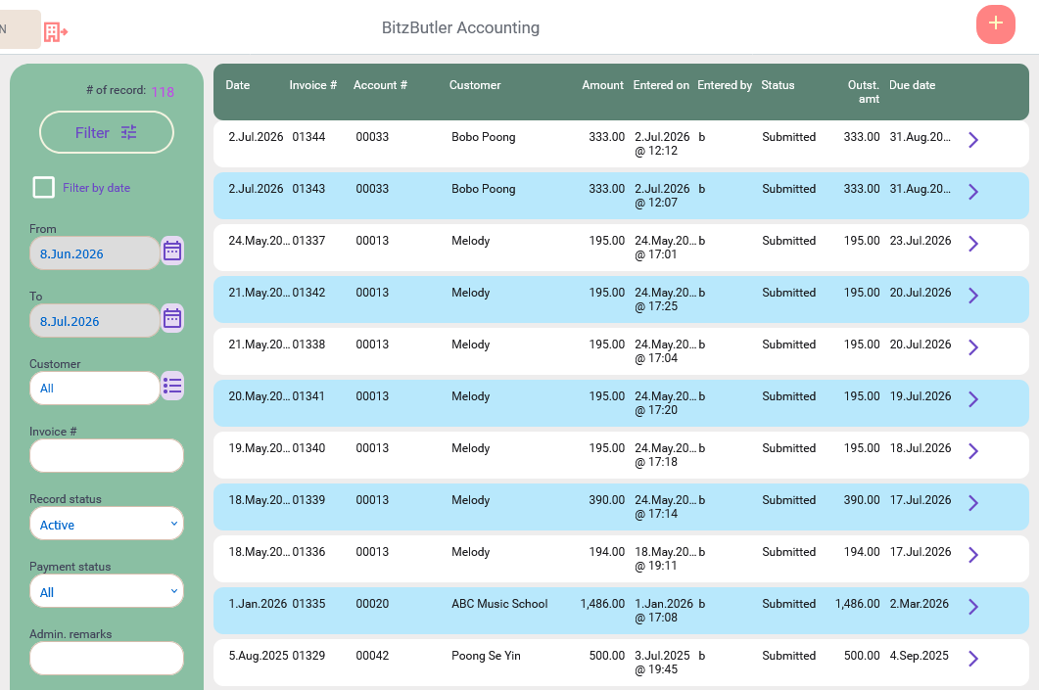Image resolution: width=1039 pixels, height=690 pixels.
Task: Click the 390.00 amount of invoice 01339
Action: (607, 500)
